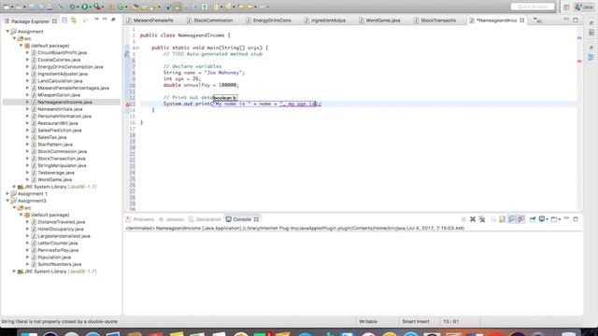Open the Problems tab
598x336 pixels.
click(x=140, y=219)
